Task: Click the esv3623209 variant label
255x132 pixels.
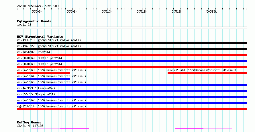Action: [x=202, y=70]
